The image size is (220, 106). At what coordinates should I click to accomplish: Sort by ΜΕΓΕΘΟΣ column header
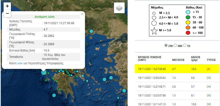tap(178, 60)
